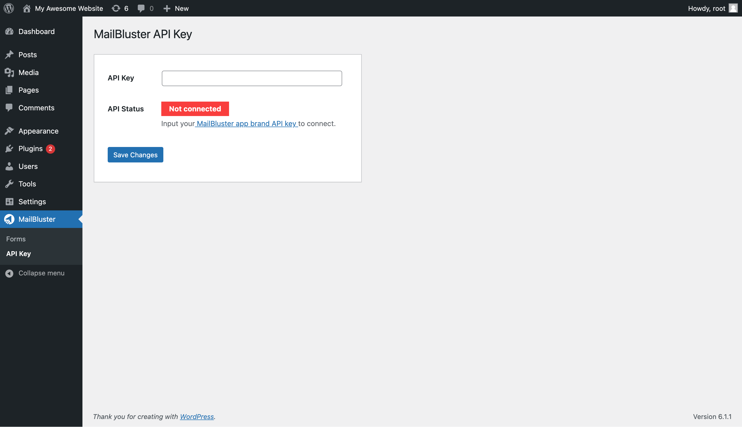Click the Version 6.1.1 footer text
Viewport: 742px width, 427px height.
coord(712,417)
